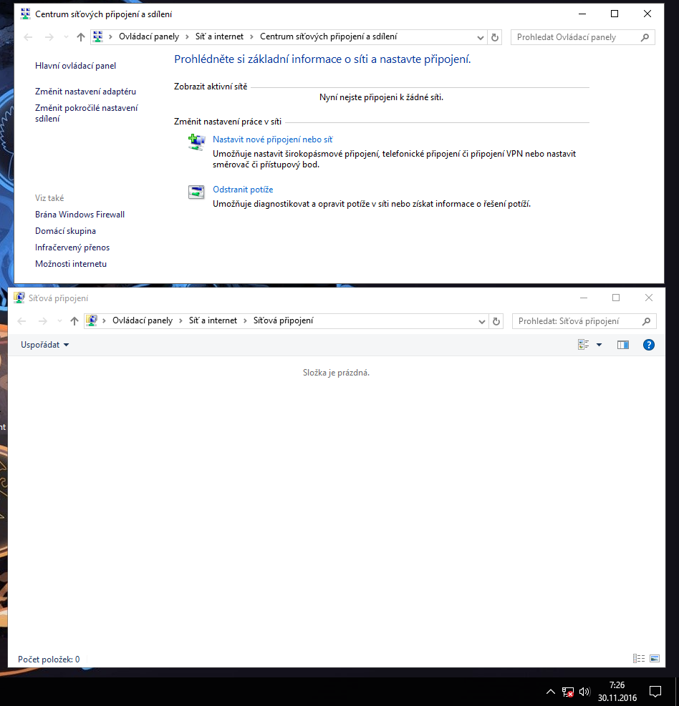Open view options dropdown arrow beside view icon
Screen dimensions: 679x706
(599, 345)
